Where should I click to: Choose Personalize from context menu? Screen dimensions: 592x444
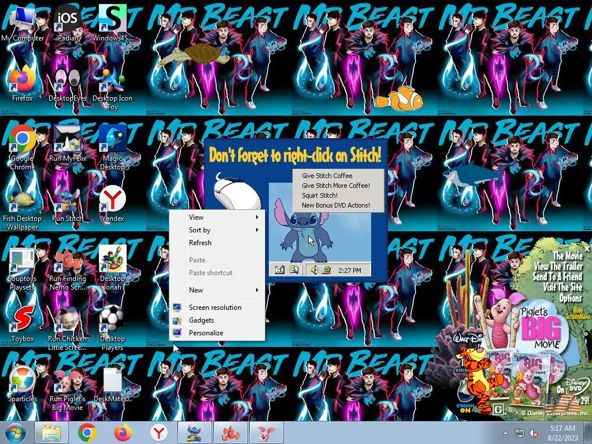click(x=217, y=333)
